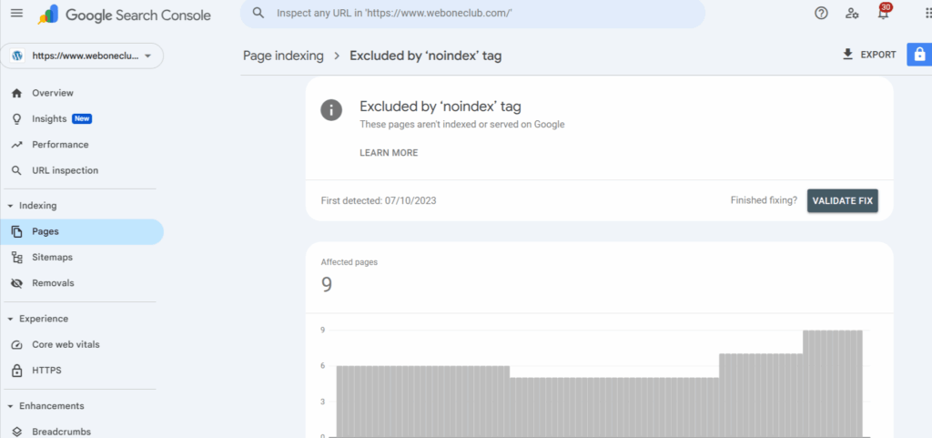Click the LEARN MORE link

(x=389, y=153)
